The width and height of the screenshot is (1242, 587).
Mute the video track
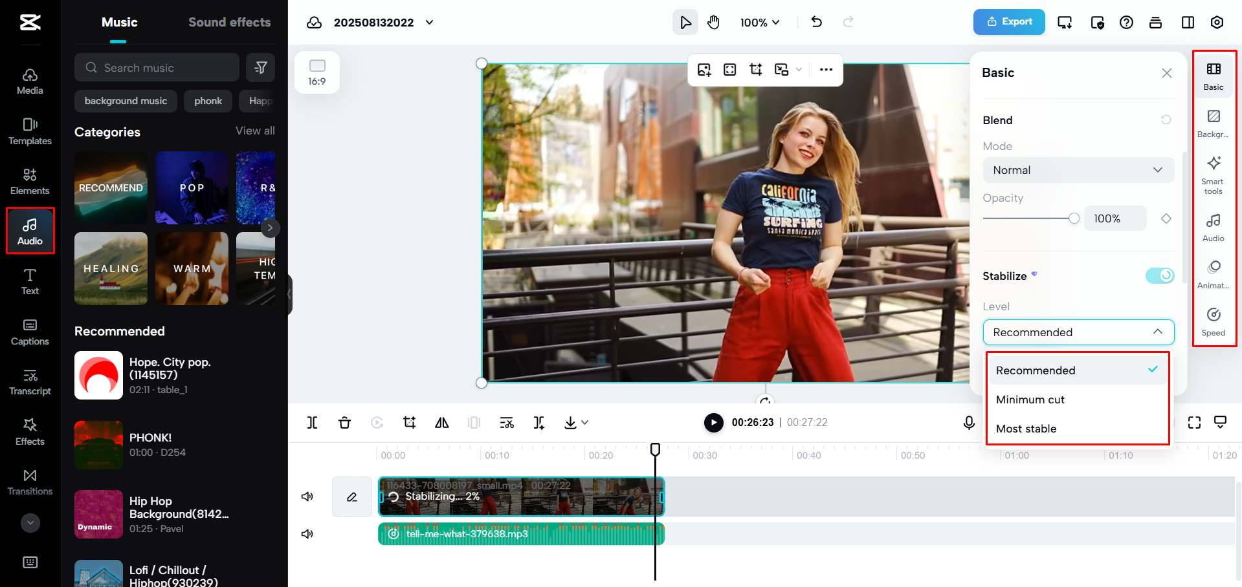coord(307,496)
